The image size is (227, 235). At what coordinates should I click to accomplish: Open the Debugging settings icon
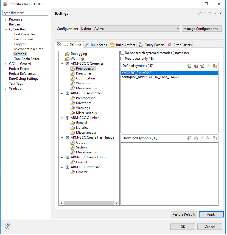pos(67,54)
